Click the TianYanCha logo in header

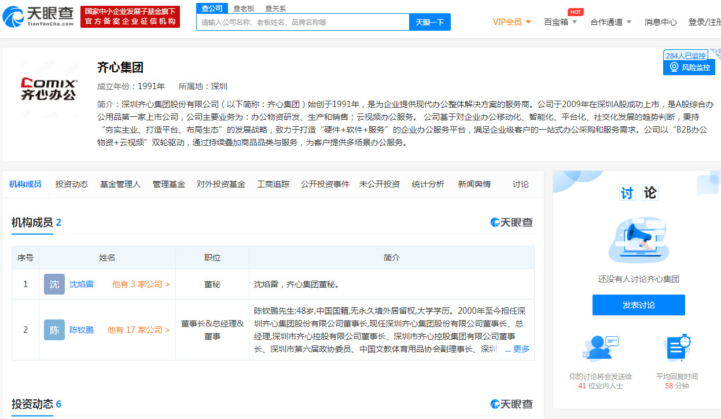click(x=38, y=16)
